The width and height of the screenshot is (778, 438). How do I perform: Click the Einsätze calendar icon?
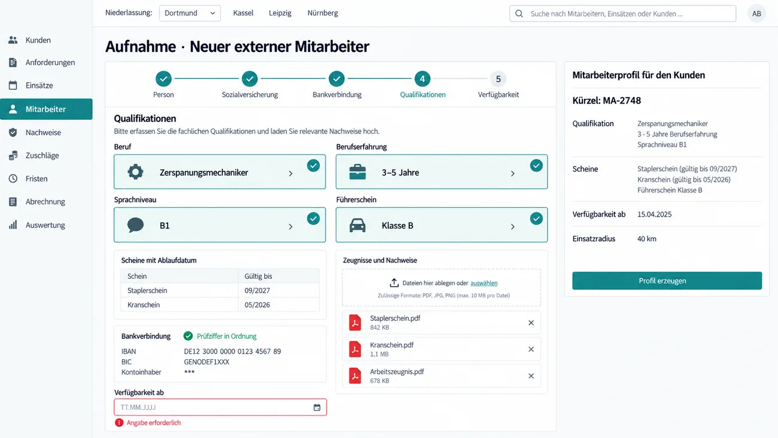click(13, 86)
